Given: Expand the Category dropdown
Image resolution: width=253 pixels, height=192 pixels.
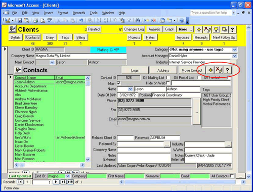Looking at the screenshot, I should point(234,50).
